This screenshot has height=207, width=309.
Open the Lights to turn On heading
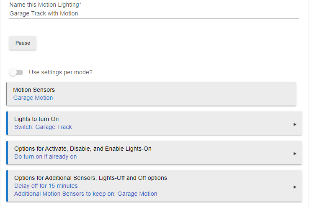pyautogui.click(x=36, y=119)
